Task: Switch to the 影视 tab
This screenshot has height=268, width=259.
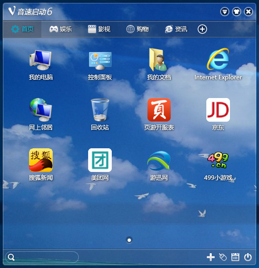Action: pos(99,29)
